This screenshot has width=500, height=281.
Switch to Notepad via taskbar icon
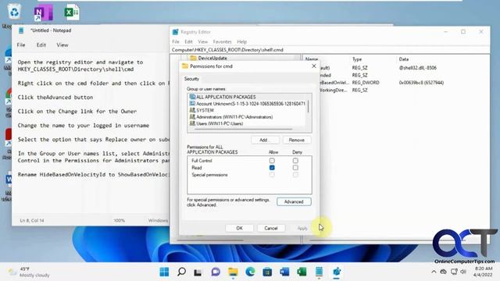pos(319,272)
